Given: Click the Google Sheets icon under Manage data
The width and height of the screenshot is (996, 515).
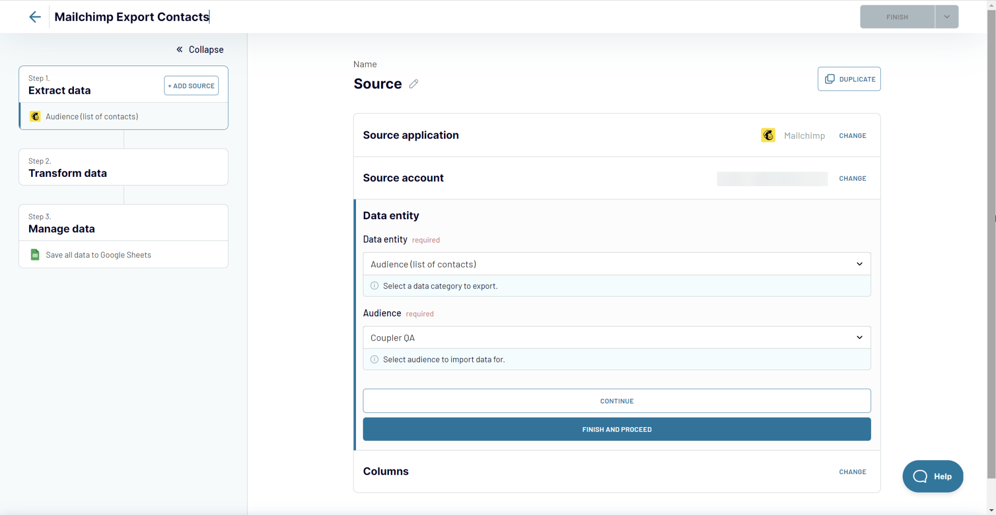Looking at the screenshot, I should coord(35,254).
